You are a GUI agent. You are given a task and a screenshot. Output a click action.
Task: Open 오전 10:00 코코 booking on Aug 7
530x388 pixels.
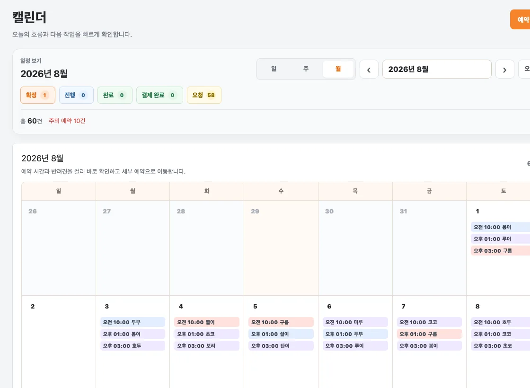pyautogui.click(x=429, y=322)
